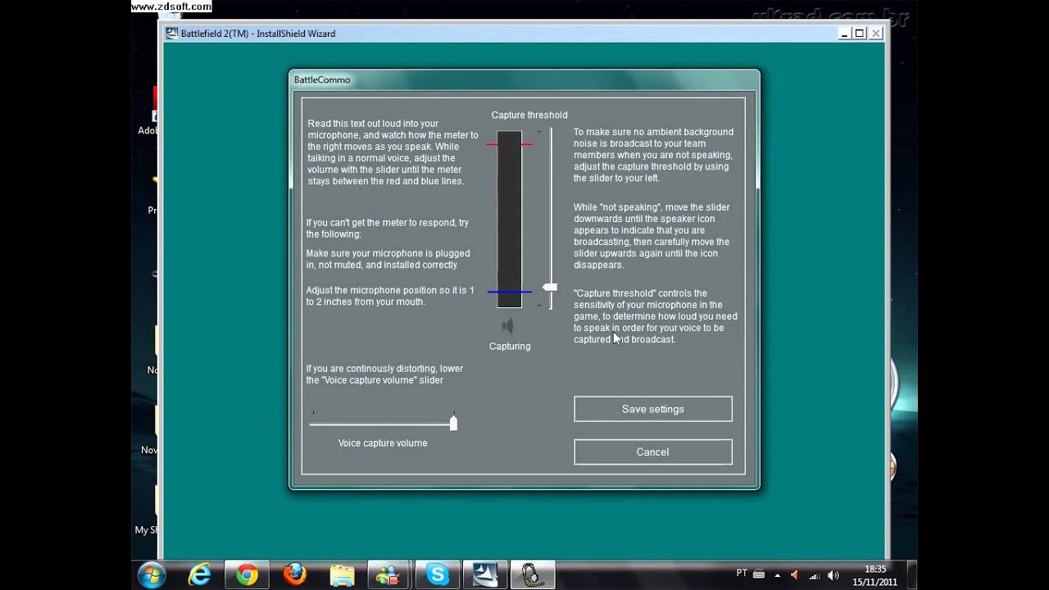Screen dimensions: 1049x590
Task: Click the BattleCommo dialog title
Action: pyautogui.click(x=322, y=79)
